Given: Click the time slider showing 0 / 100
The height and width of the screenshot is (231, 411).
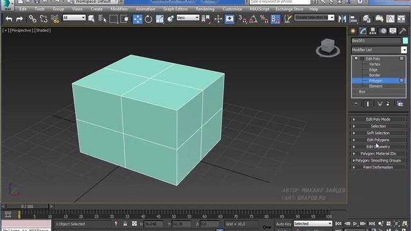Looking at the screenshot, I should (x=27, y=207).
